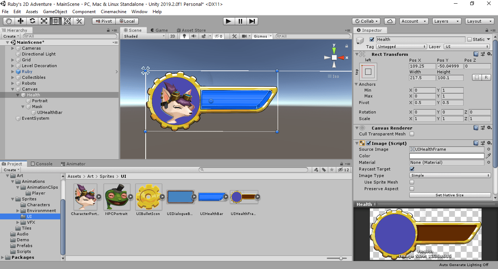This screenshot has height=269, width=498.
Task: Toggle Rect Transform raw edit mode
Action: [486, 77]
